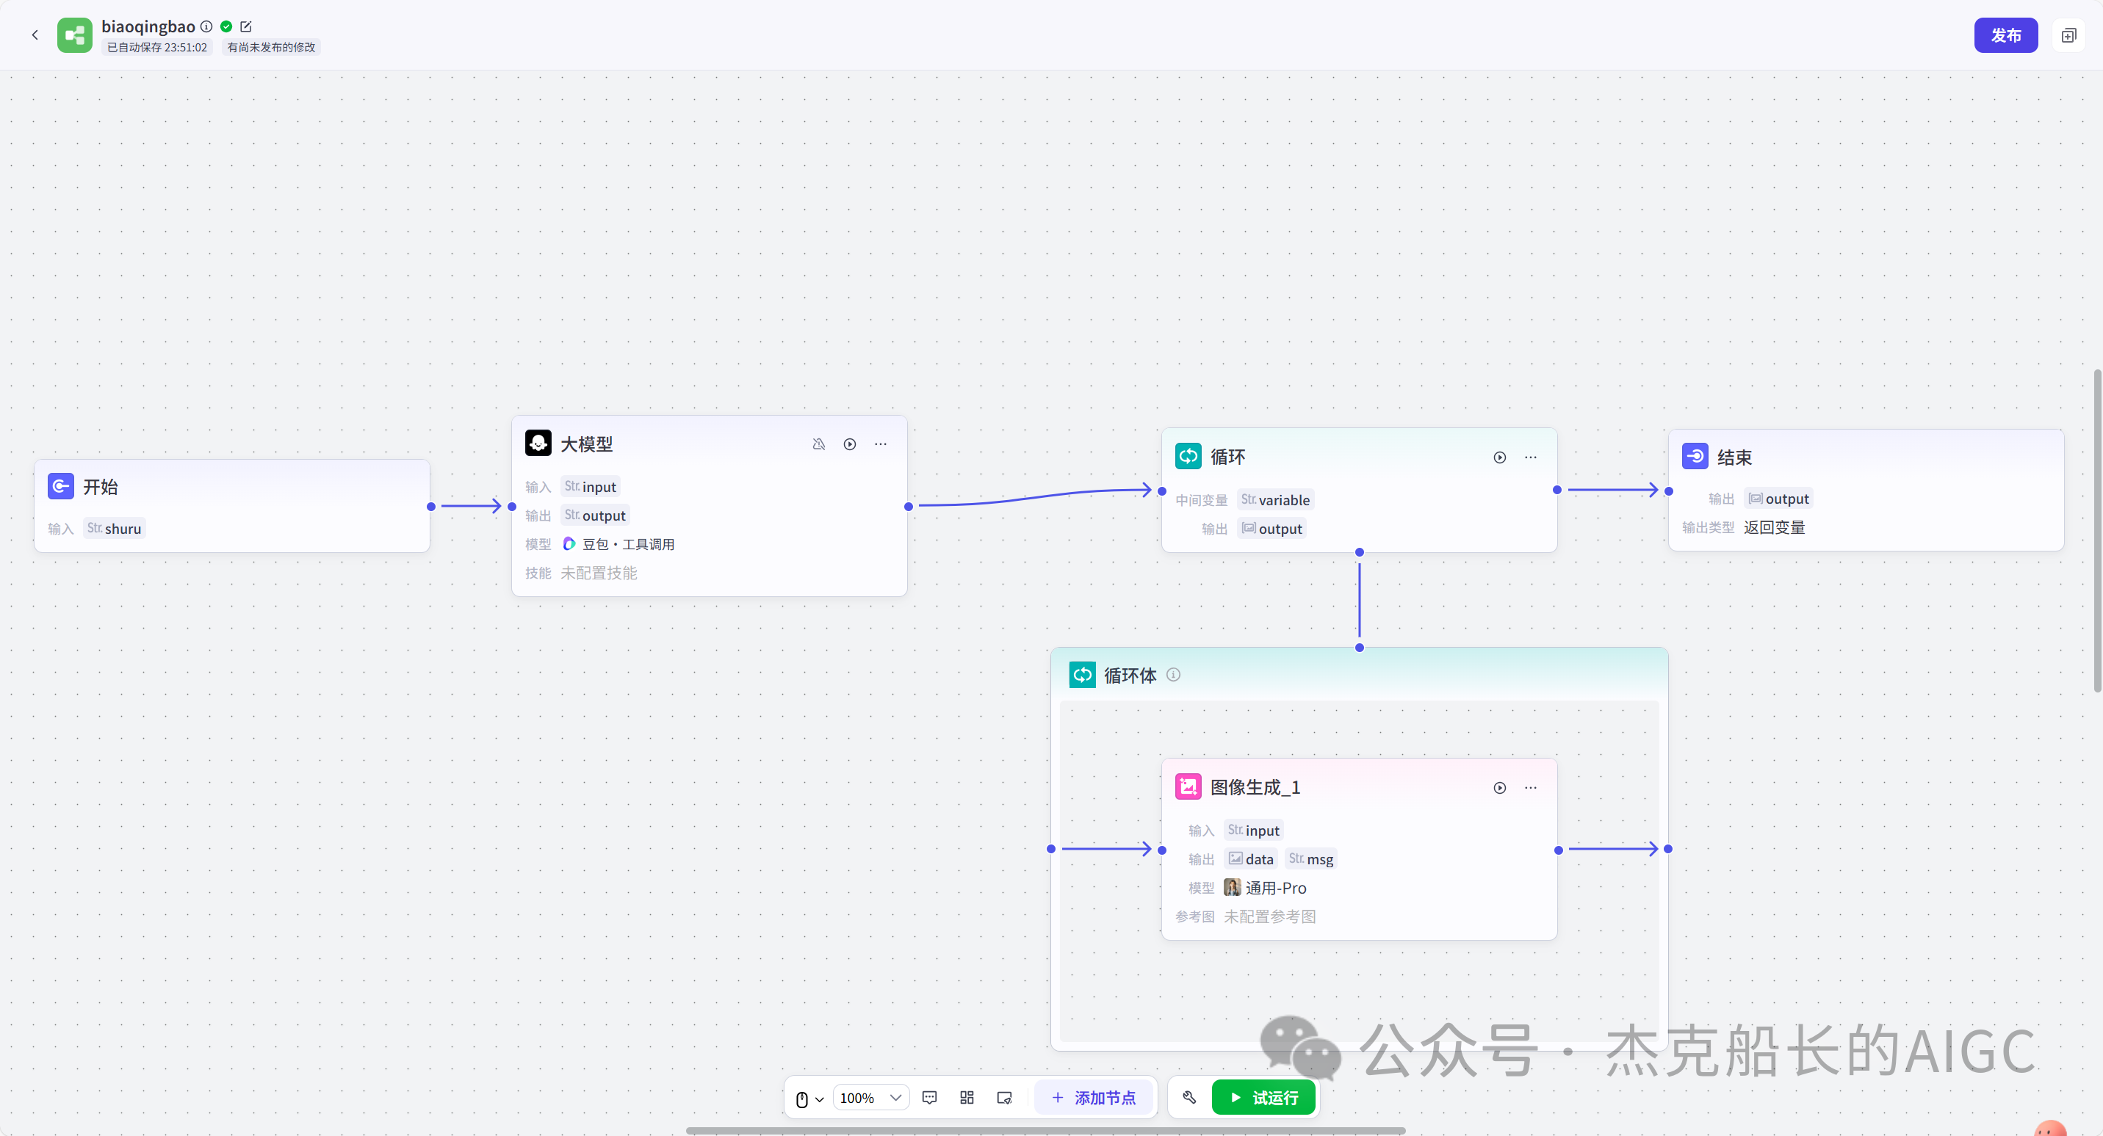Click the comment icon in bottom toolbar
Viewport: 2103px width, 1136px height.
click(929, 1098)
